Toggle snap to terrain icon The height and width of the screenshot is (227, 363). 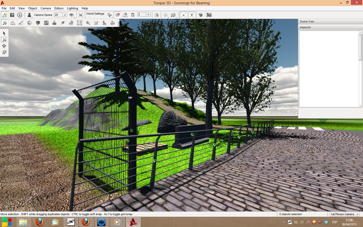(x=125, y=15)
